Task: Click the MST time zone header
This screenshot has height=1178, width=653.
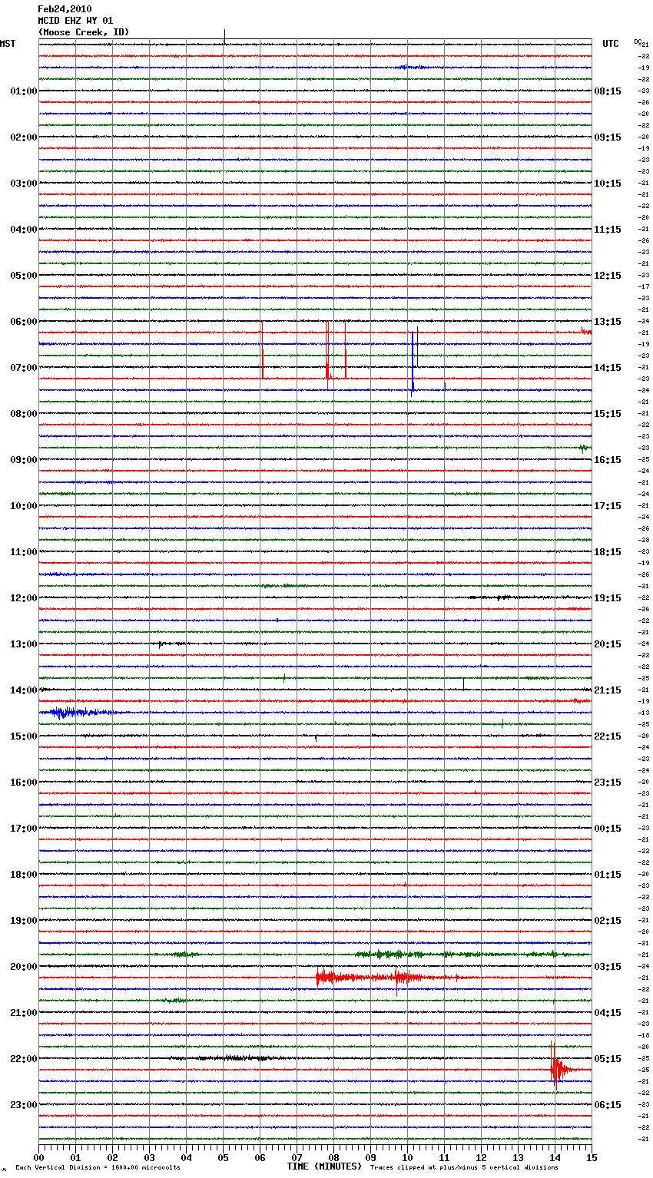Action: pyautogui.click(x=8, y=44)
